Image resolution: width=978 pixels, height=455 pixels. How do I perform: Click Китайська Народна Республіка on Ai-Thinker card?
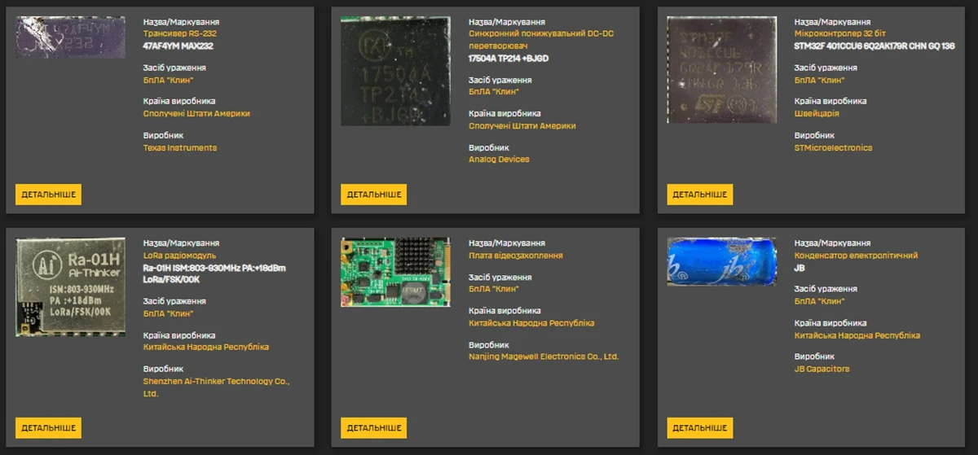click(x=205, y=347)
